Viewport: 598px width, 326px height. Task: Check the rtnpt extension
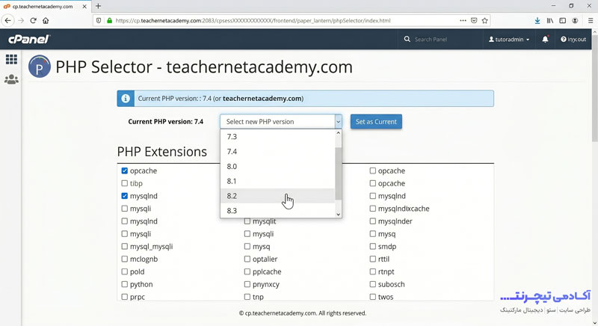tap(372, 271)
